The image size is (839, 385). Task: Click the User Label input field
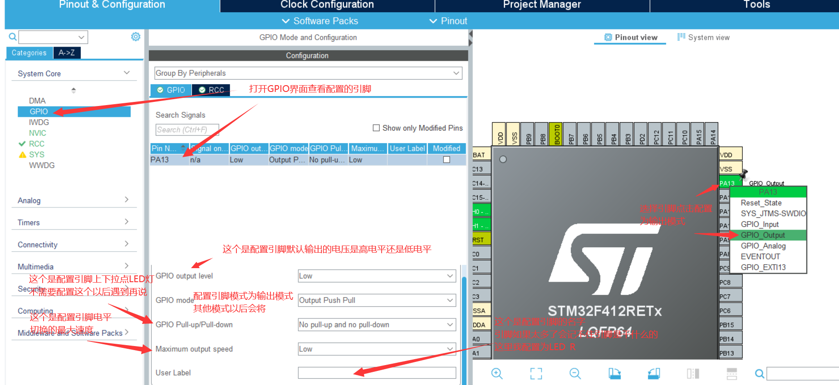[x=376, y=373]
